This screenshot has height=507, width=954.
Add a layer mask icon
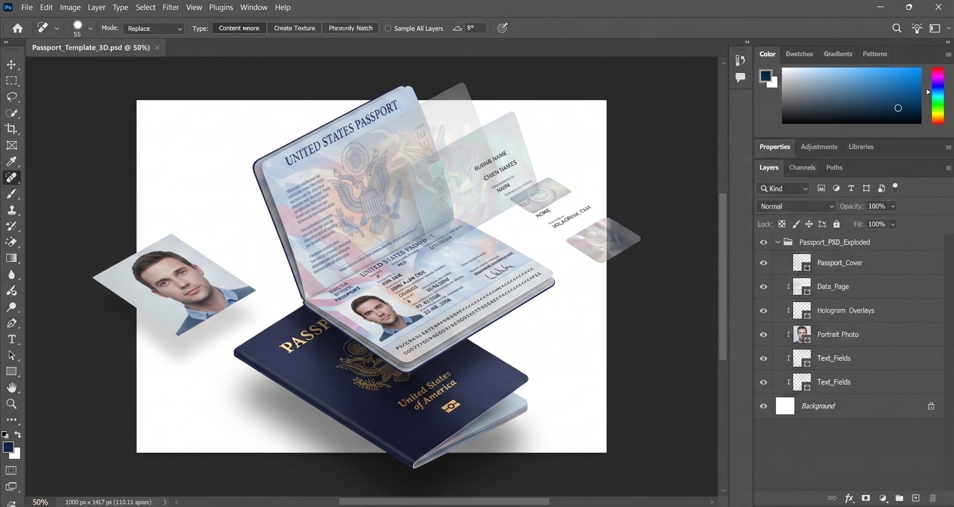click(866, 498)
